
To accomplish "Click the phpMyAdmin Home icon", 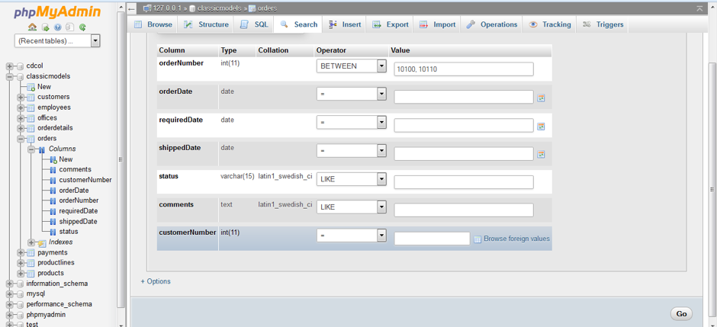I will pos(34,27).
